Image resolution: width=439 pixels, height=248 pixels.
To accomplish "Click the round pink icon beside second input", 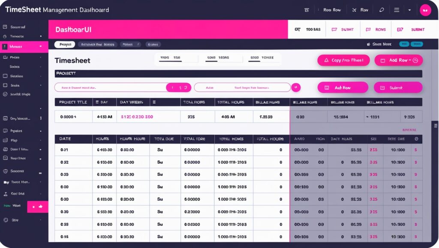I will [296, 87].
